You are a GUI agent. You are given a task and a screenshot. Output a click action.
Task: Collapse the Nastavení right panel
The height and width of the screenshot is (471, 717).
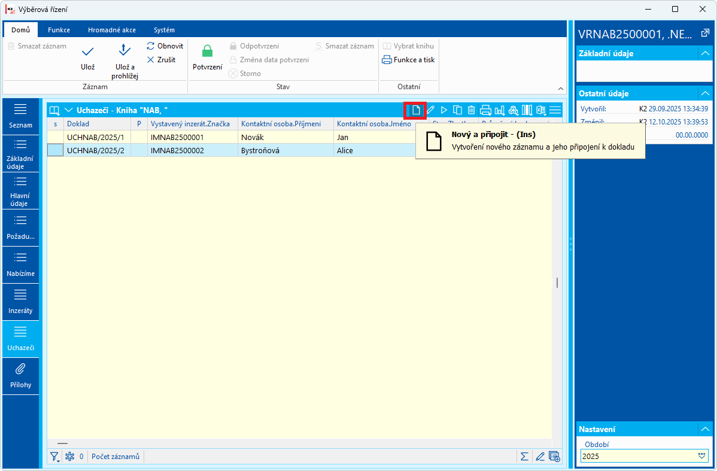tap(704, 429)
